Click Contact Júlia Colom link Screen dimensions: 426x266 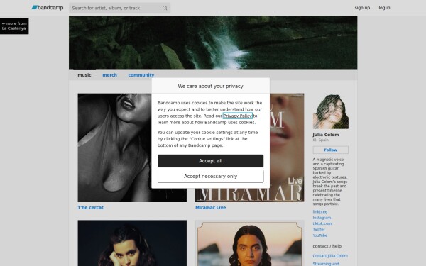pyautogui.click(x=330, y=255)
